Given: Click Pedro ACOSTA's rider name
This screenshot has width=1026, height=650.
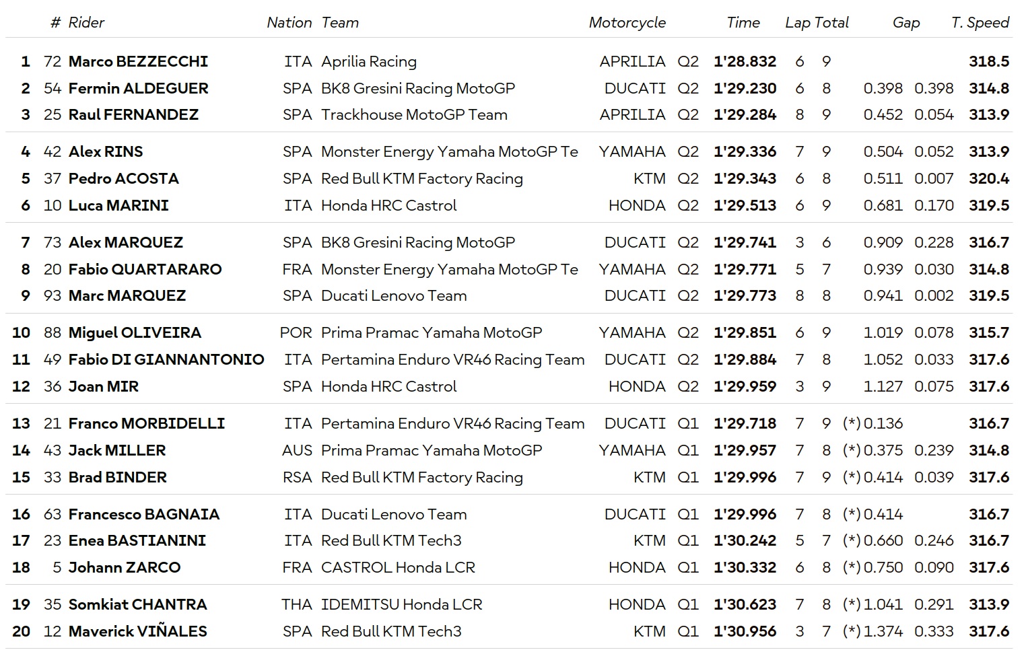Looking at the screenshot, I should [123, 179].
